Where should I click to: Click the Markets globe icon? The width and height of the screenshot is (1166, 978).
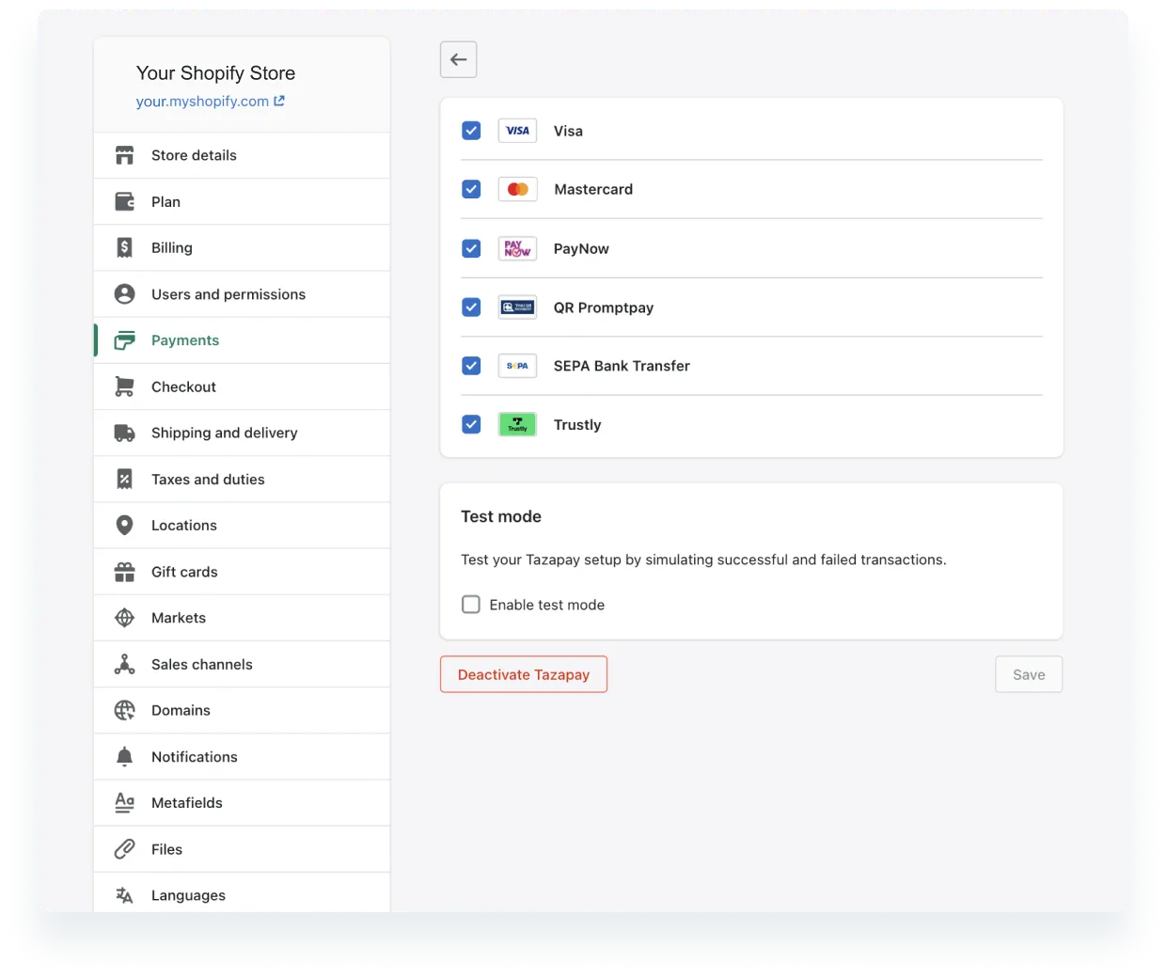coord(124,618)
